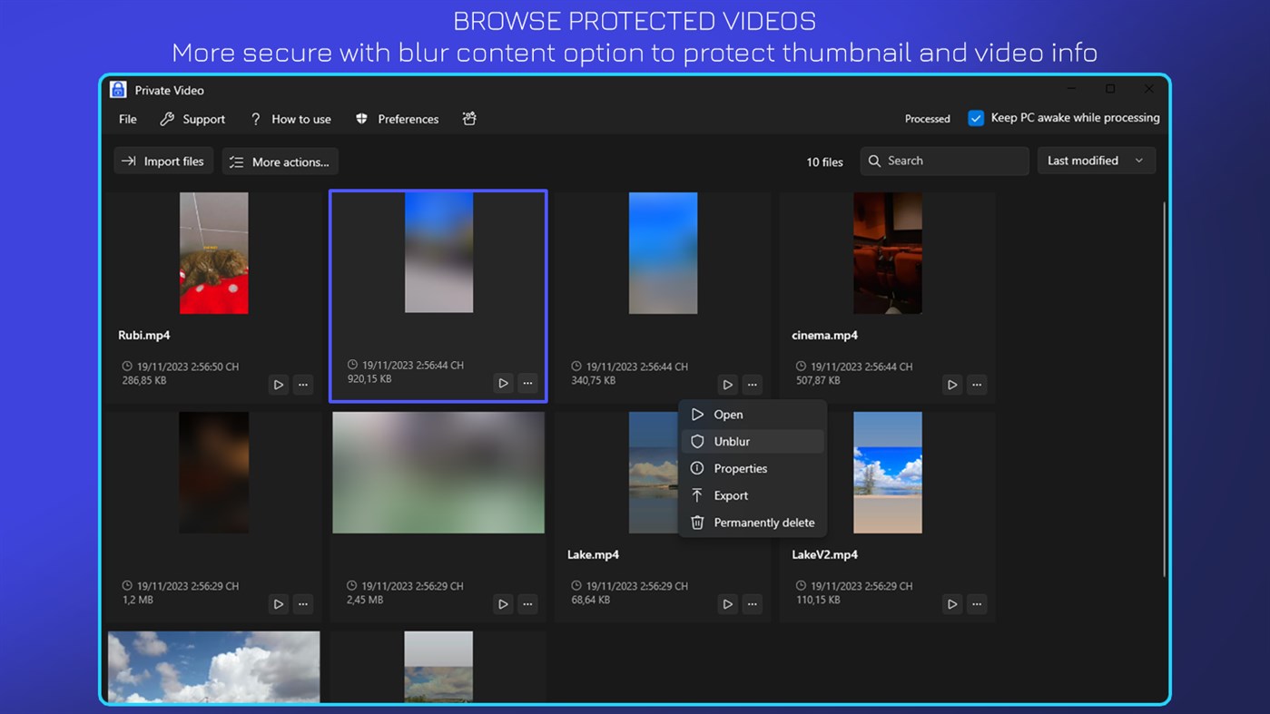Click the upload arrow icon next to Export
Viewport: 1270px width, 714px height.
point(697,495)
